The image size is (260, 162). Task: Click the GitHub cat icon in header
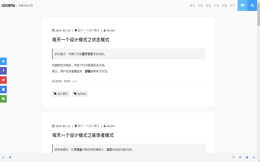pos(242,6)
